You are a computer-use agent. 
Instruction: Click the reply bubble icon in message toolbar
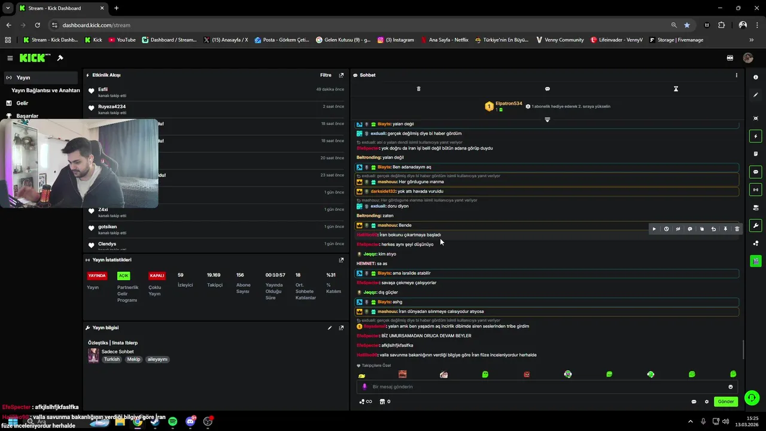tap(690, 229)
